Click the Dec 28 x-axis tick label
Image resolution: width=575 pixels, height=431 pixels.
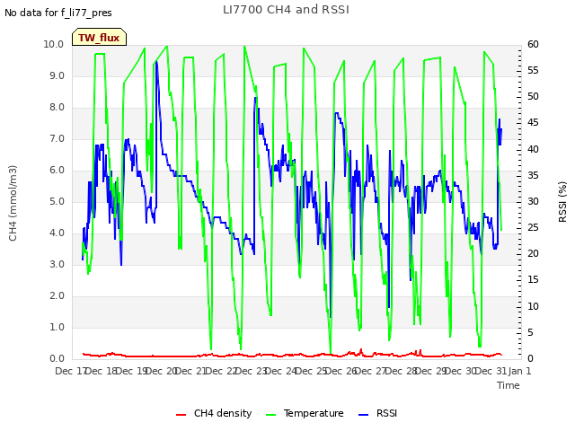[x=402, y=371]
